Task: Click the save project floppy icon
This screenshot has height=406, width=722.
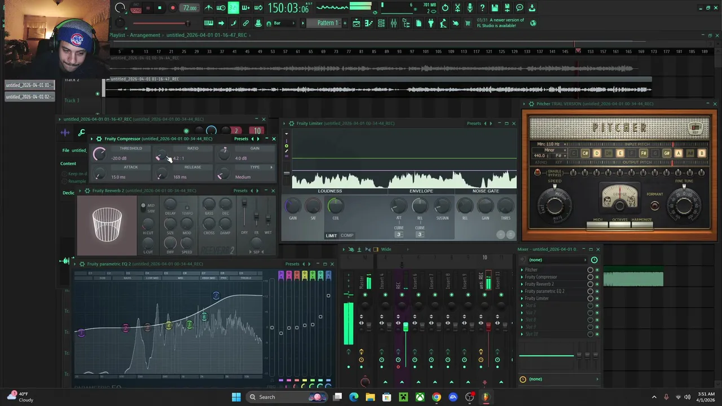Action: 495,8
